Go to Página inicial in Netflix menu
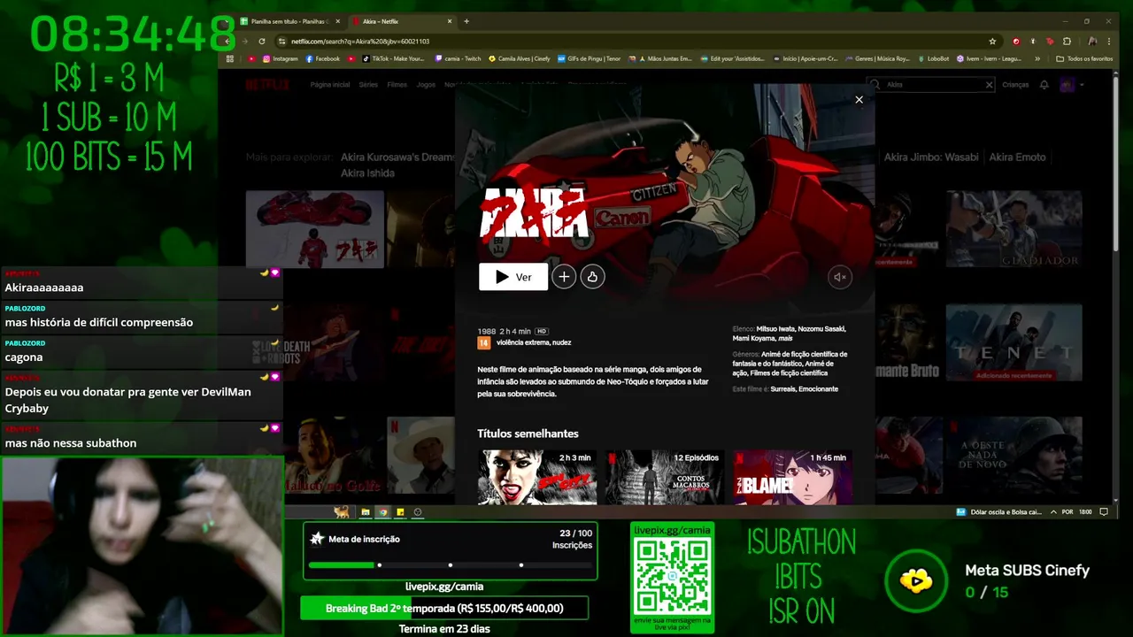The width and height of the screenshot is (1133, 637). 330,85
